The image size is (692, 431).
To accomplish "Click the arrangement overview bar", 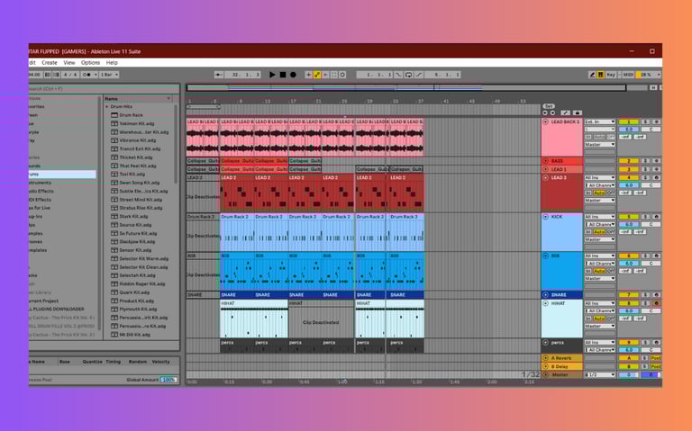I will coord(406,87).
